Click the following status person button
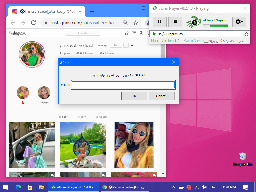 click(x=116, y=45)
